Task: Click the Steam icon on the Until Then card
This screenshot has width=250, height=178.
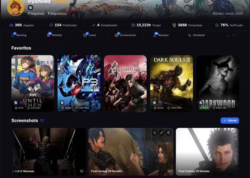Action: (x=15, y=103)
